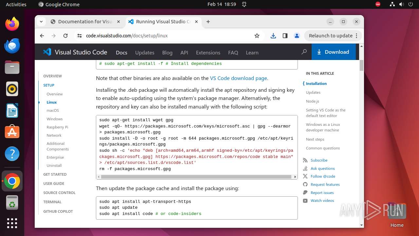Screen dimensions: 419x236
Task: Expand the GET STARTED section
Action: tap(55, 174)
